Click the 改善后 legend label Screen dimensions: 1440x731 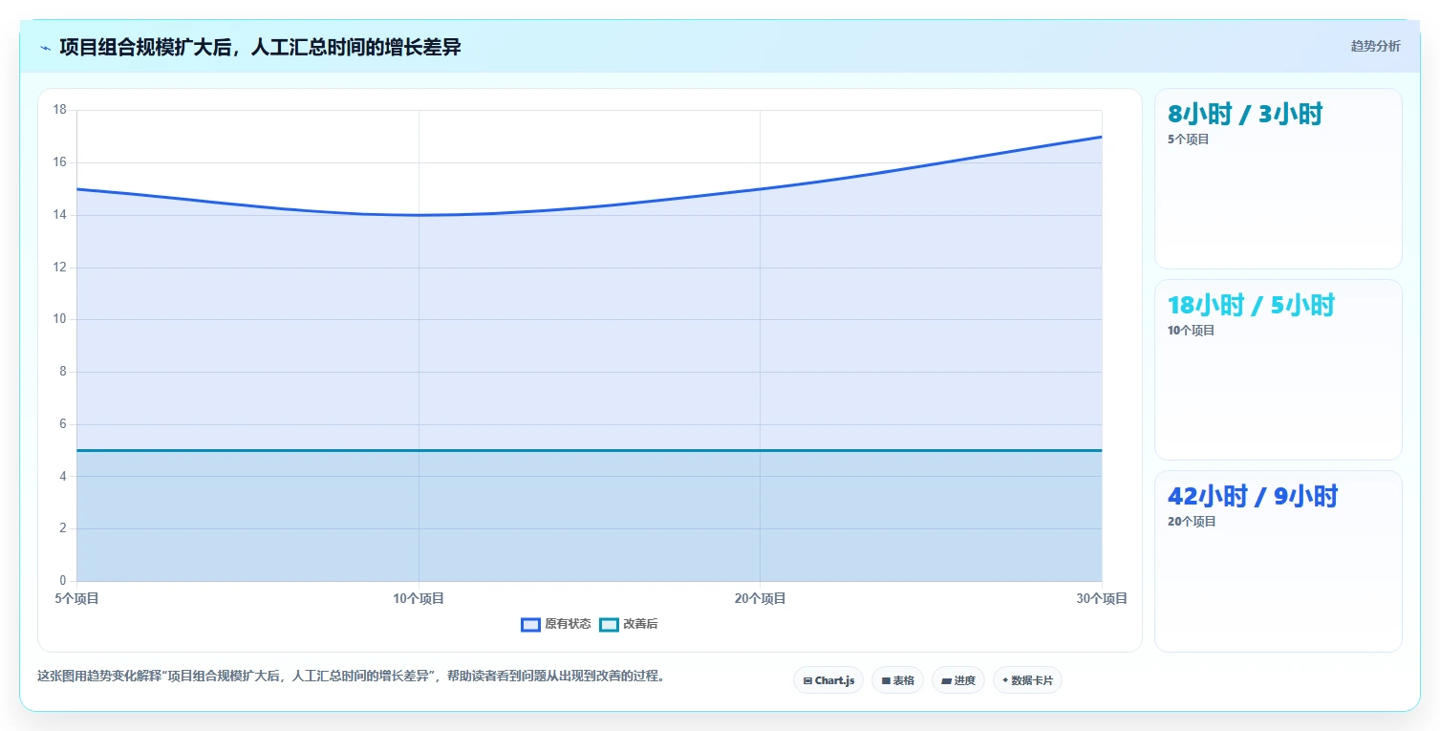pos(640,624)
